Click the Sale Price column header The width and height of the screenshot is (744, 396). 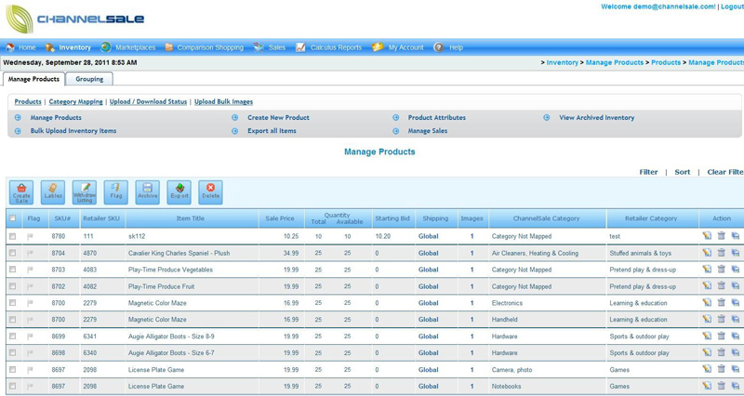280,218
